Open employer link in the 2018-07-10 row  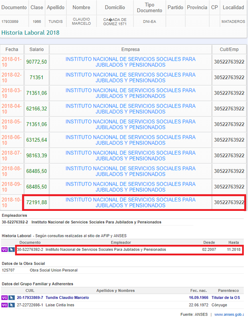pos(130,156)
